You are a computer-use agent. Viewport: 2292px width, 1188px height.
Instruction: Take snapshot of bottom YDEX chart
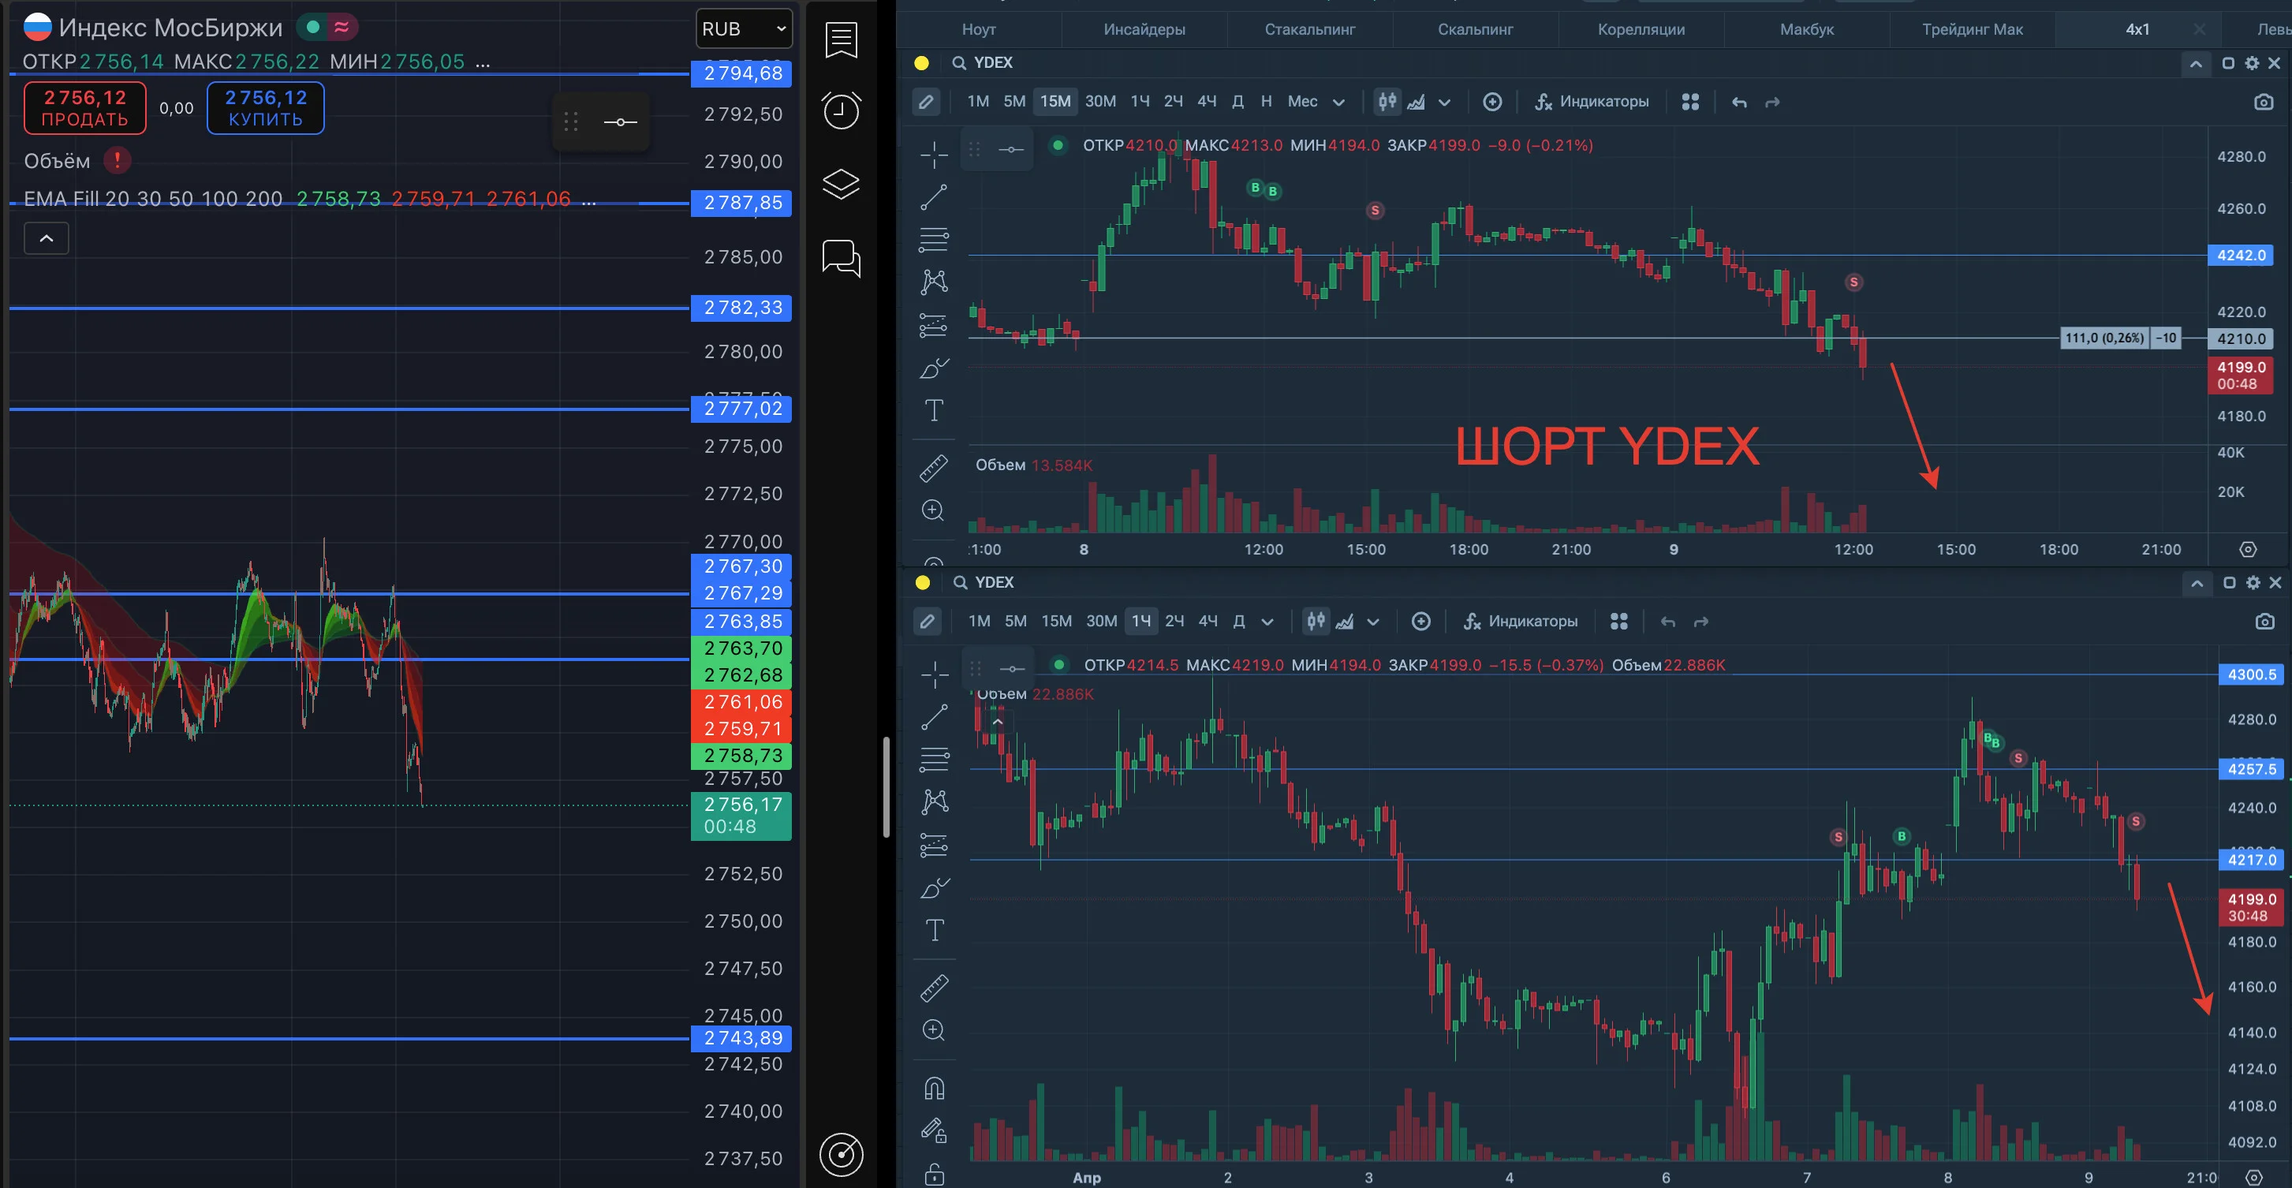pyautogui.click(x=2265, y=621)
